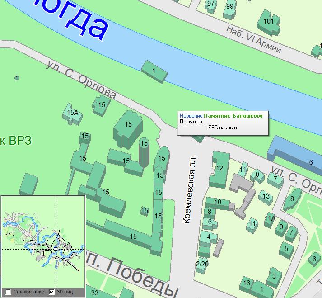Click the Наб. VI Армии street label

tap(255, 39)
